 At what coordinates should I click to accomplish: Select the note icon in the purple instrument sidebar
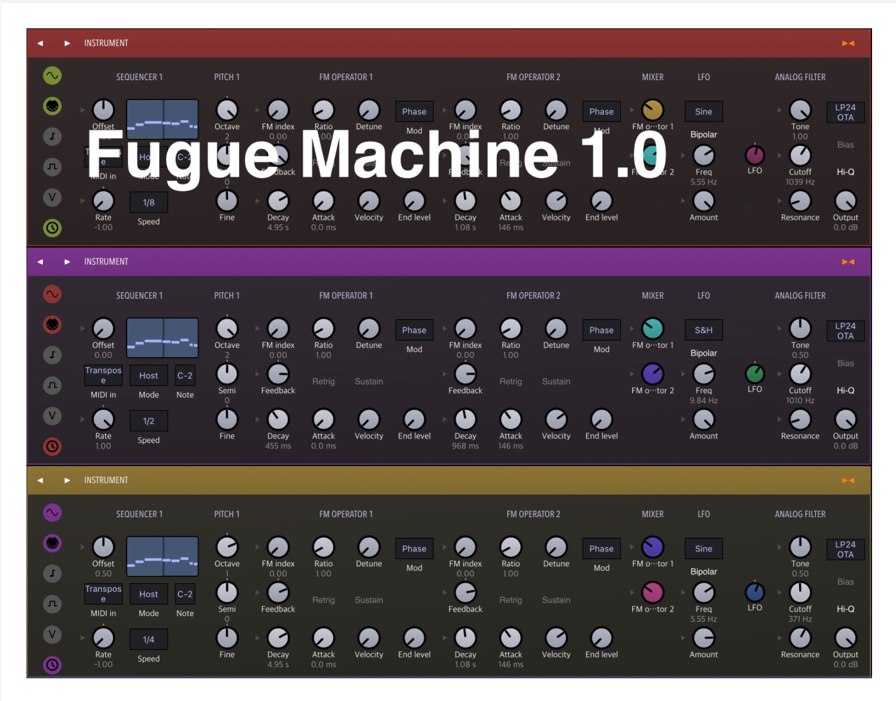click(x=52, y=355)
